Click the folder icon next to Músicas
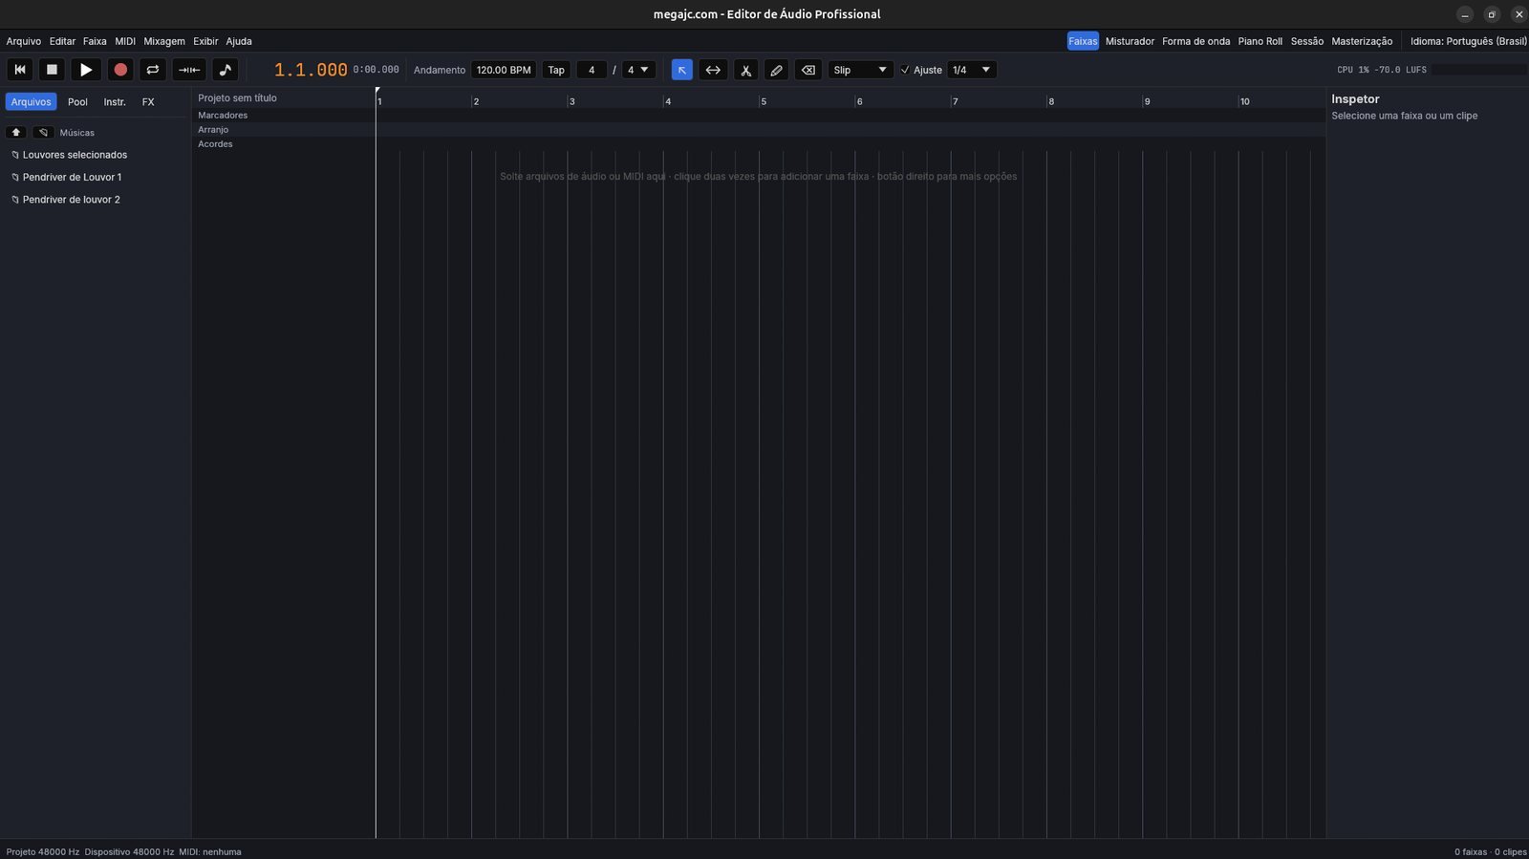 pyautogui.click(x=43, y=132)
